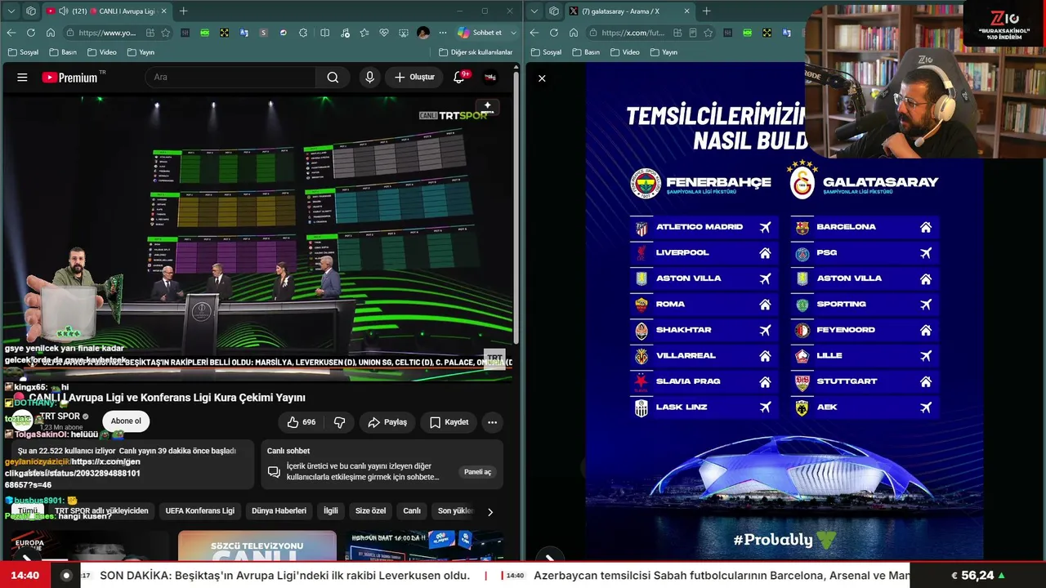The width and height of the screenshot is (1046, 588).
Task: Switch to the CANLI Avrupa Ligi YouTube tab
Action: [x=106, y=11]
